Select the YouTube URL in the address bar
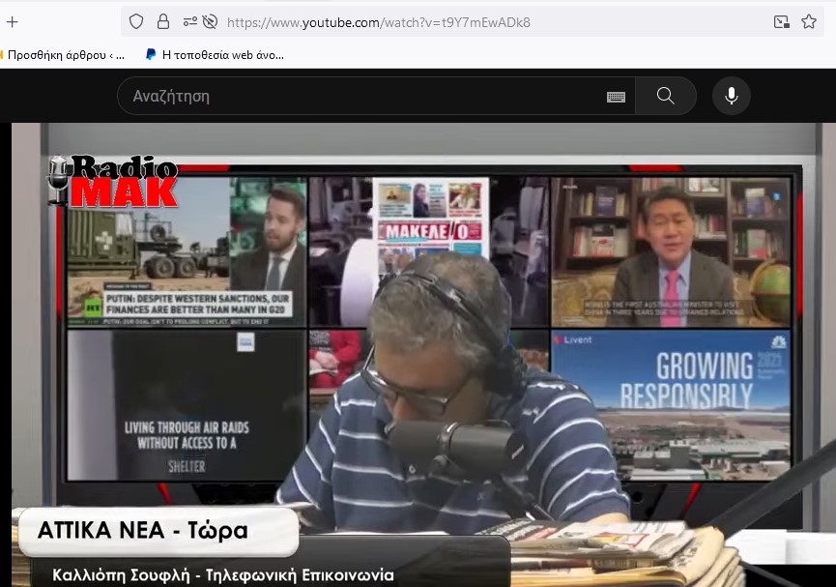The height and width of the screenshot is (587, 836). [379, 22]
